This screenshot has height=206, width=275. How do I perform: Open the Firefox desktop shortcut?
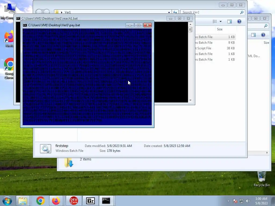(9, 39)
